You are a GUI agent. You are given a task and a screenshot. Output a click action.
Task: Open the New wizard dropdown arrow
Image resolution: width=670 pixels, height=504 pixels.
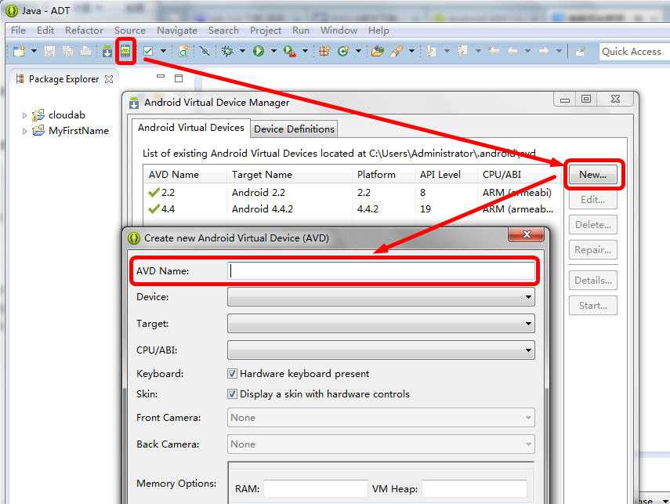pyautogui.click(x=34, y=51)
